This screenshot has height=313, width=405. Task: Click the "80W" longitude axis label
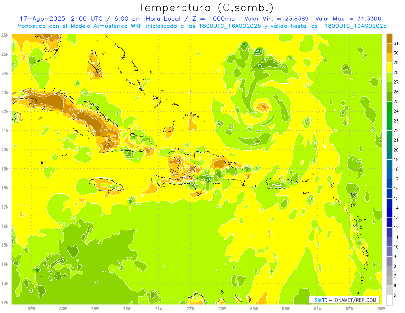point(63,308)
